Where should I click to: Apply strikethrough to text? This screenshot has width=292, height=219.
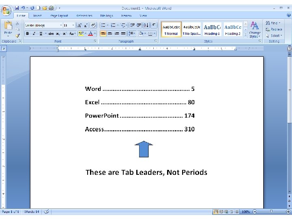[x=51, y=34]
